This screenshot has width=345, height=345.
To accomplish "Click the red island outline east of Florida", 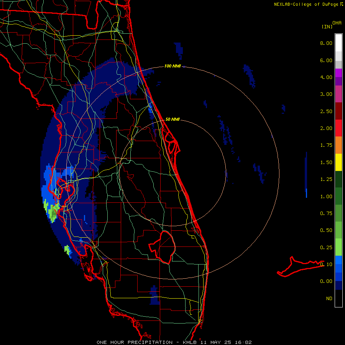I will tap(301, 266).
